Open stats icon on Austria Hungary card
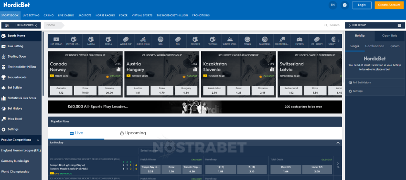Image resolution: width=406 pixels, height=180 pixels. 195,70
